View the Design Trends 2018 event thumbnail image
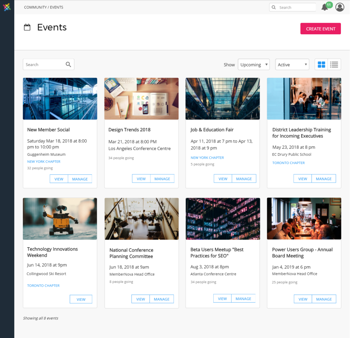Image resolution: width=350 pixels, height=338 pixels. point(141,98)
